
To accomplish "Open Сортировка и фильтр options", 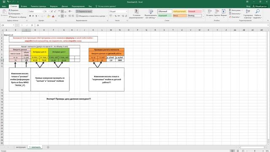I will click(248, 14).
